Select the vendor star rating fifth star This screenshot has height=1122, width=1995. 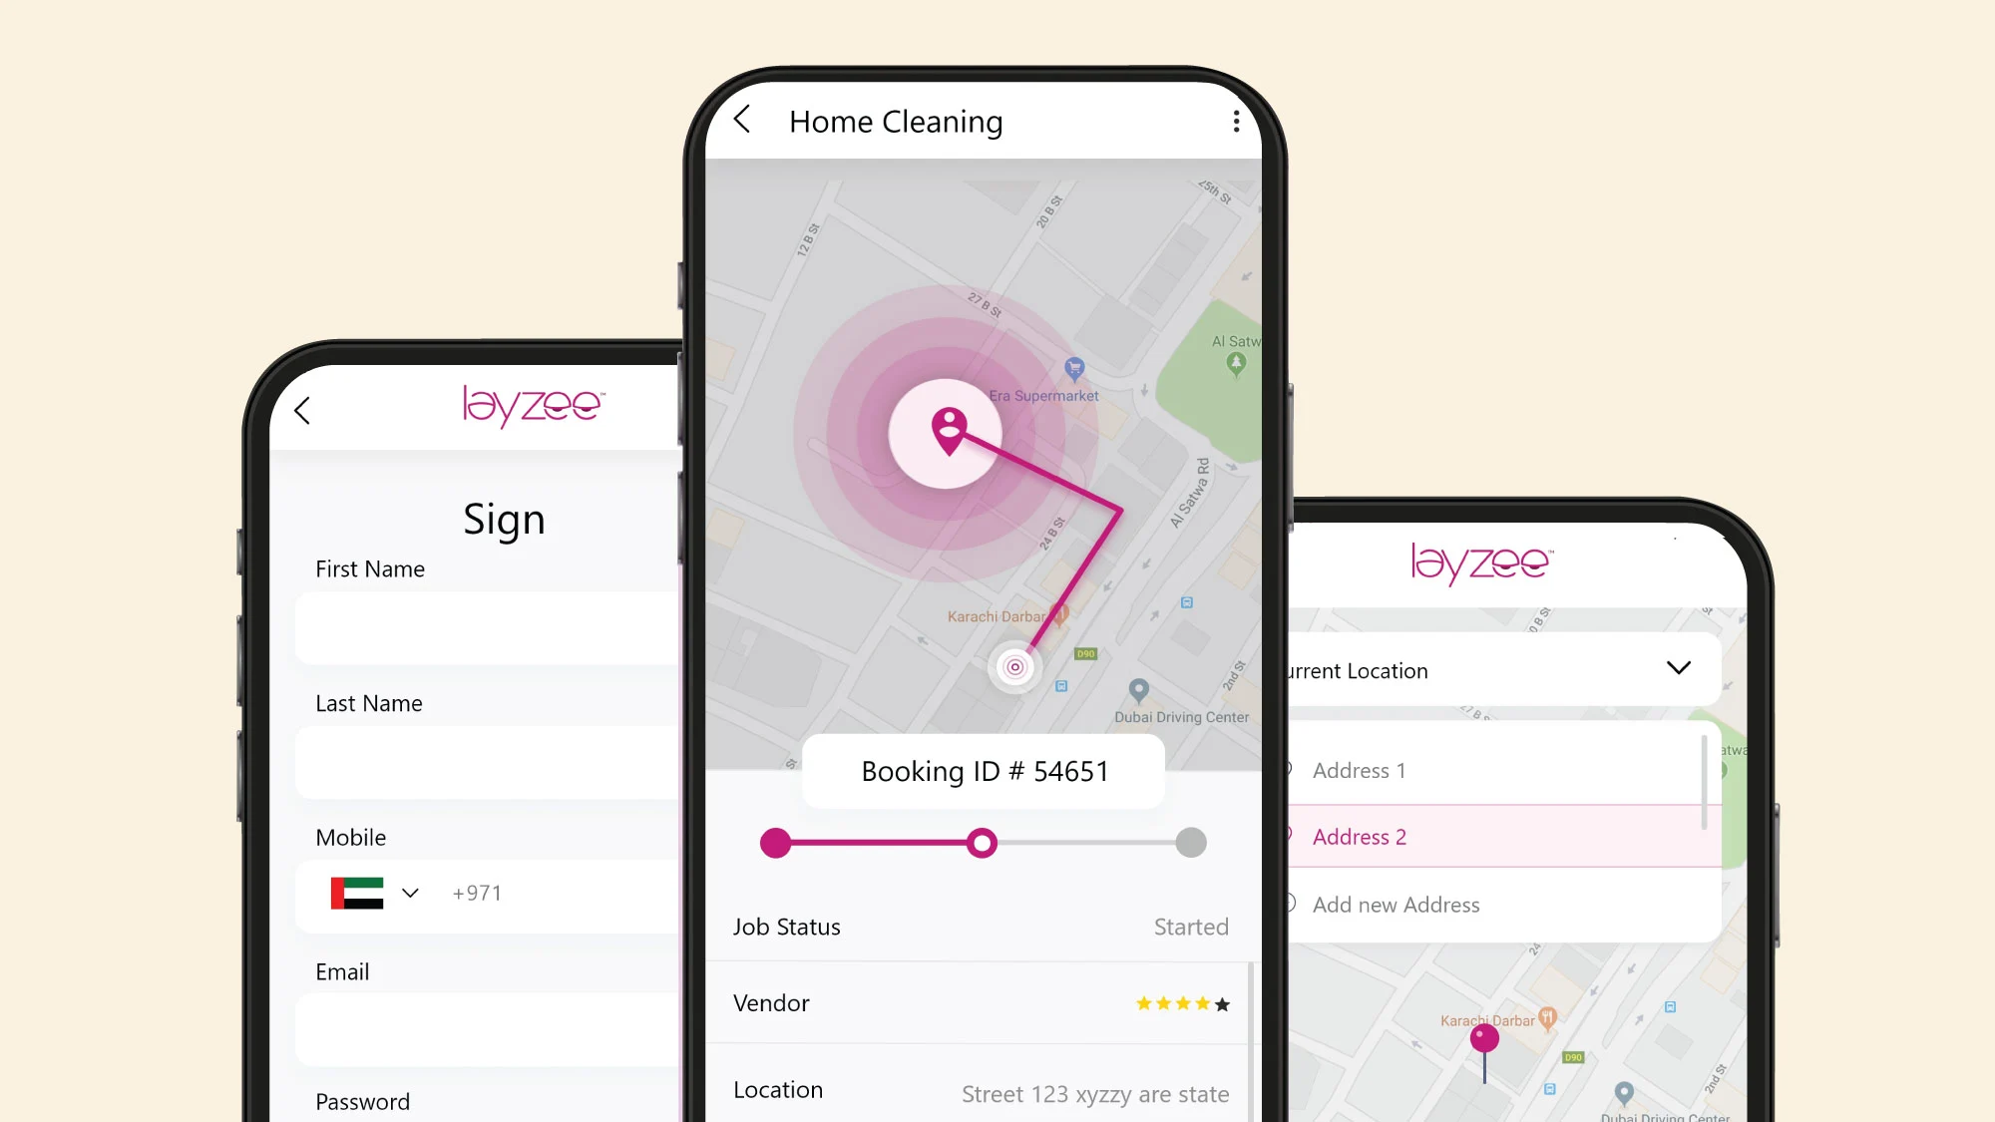1222,1002
